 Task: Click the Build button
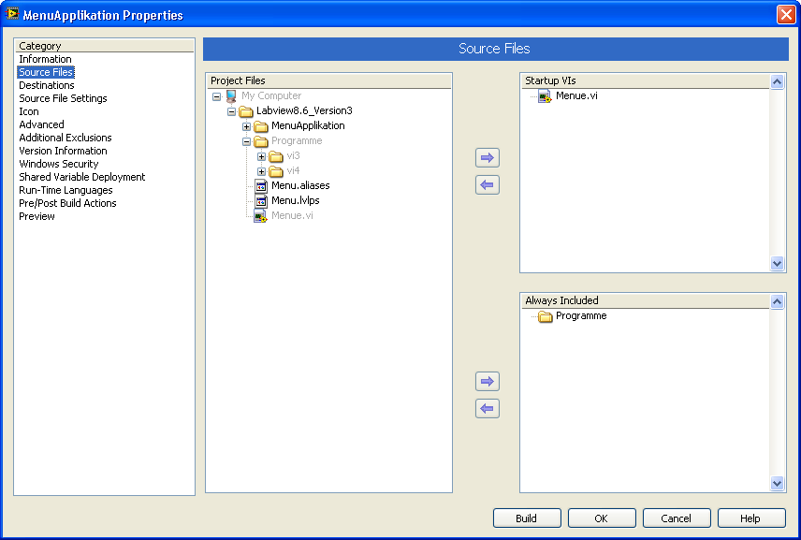[527, 518]
